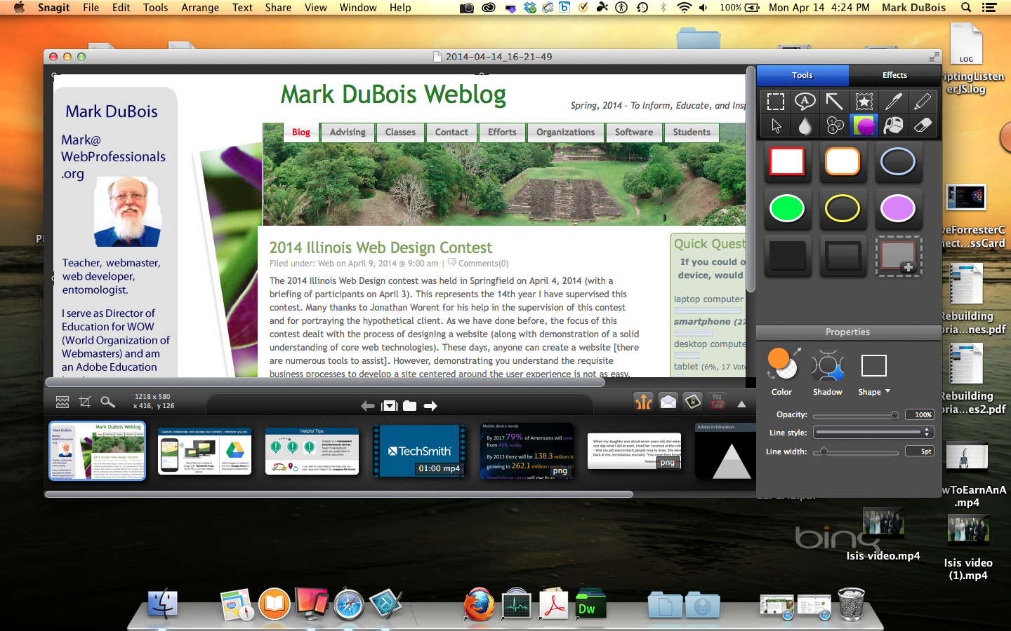
Task: Open the Share menu
Action: (x=278, y=8)
